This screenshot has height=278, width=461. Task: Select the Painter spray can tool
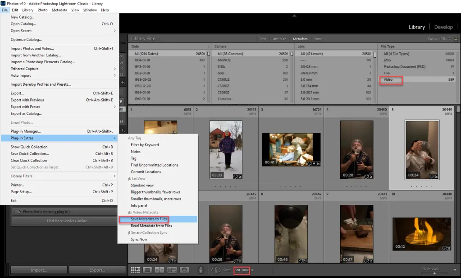click(201, 270)
